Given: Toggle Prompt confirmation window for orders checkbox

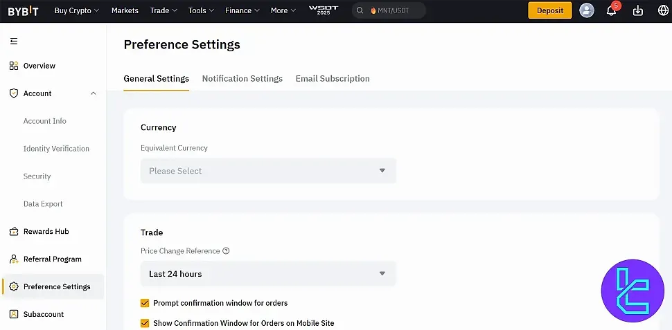Looking at the screenshot, I should pos(145,303).
